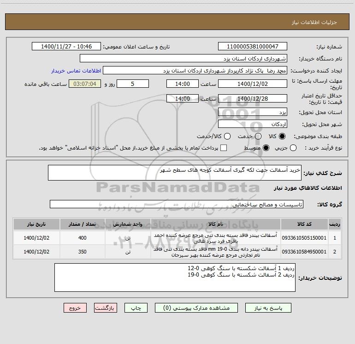Screen dimensions: 355x344
Task: Click the استان محل تحویل field یزد
Action: click(253, 112)
